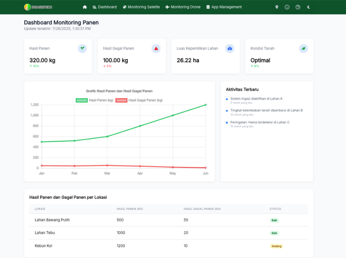Open the Lahan C pest warning activity
The width and height of the screenshot is (346, 258).
(259, 122)
